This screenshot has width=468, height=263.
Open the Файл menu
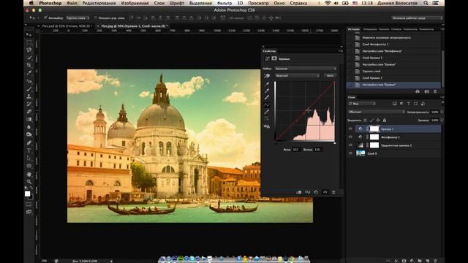(x=72, y=3)
